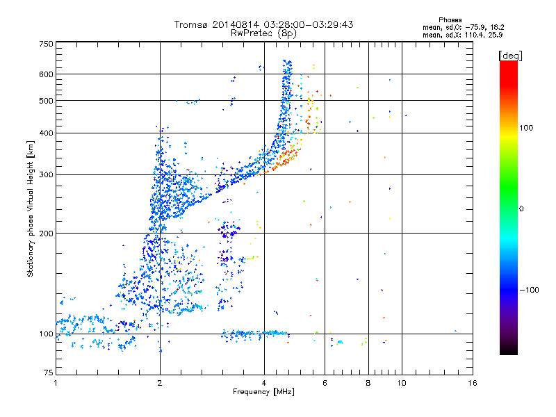Select the 'mean, sd,O: -75.9, 18.2' line
This screenshot has height=417, width=556.
(x=463, y=27)
